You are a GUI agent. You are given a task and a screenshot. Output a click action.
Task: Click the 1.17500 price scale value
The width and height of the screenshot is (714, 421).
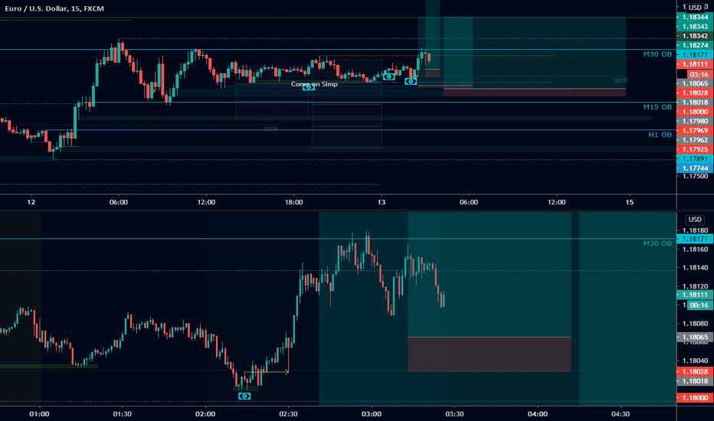[x=695, y=176]
